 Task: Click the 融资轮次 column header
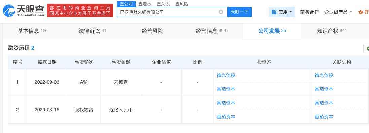pos(84,62)
